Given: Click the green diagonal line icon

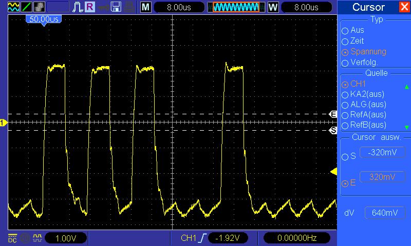Looking at the screenshot, I should [26, 7].
